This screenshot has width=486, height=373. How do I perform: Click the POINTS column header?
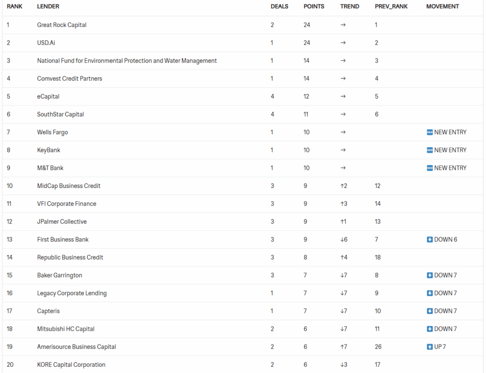[314, 7]
